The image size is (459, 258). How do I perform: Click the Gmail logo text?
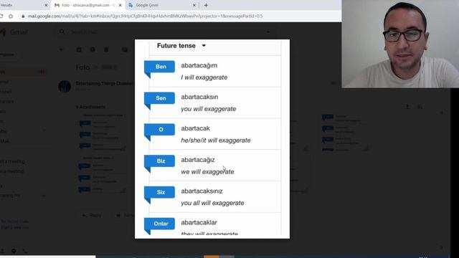coord(19,32)
